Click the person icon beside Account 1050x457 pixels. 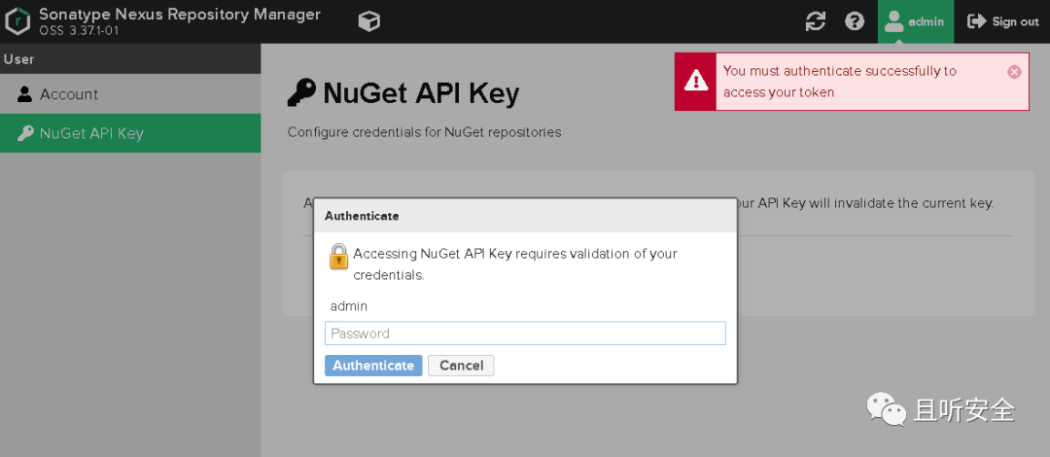pos(24,93)
